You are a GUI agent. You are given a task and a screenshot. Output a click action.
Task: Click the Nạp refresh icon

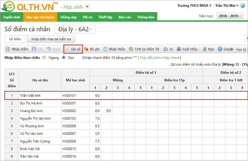(204, 49)
